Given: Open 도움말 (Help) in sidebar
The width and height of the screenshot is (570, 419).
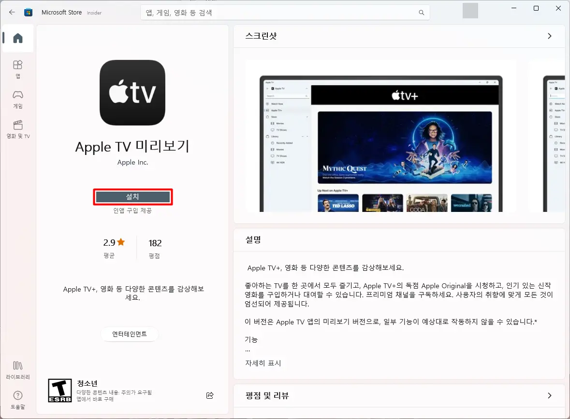Looking at the screenshot, I should [x=18, y=400].
